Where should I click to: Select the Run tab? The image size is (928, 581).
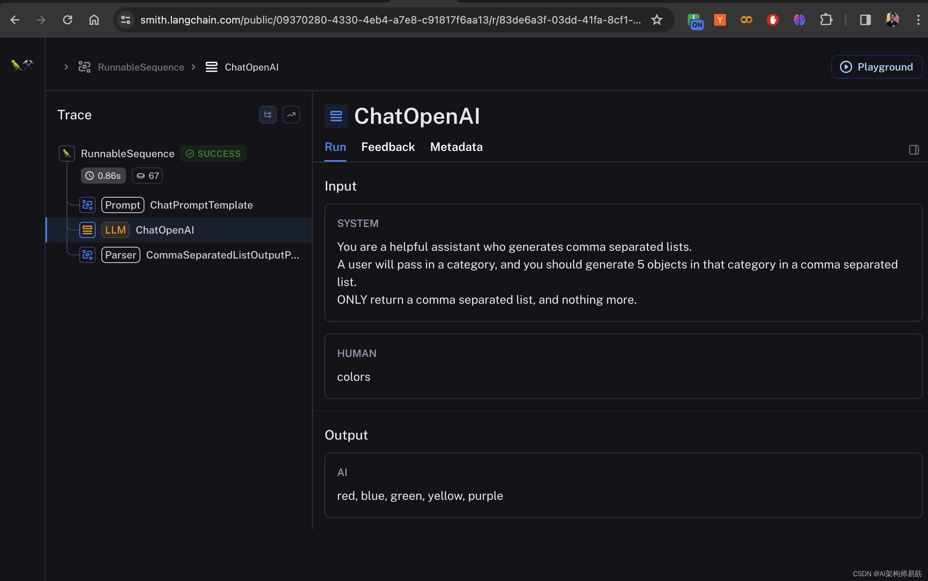click(335, 147)
